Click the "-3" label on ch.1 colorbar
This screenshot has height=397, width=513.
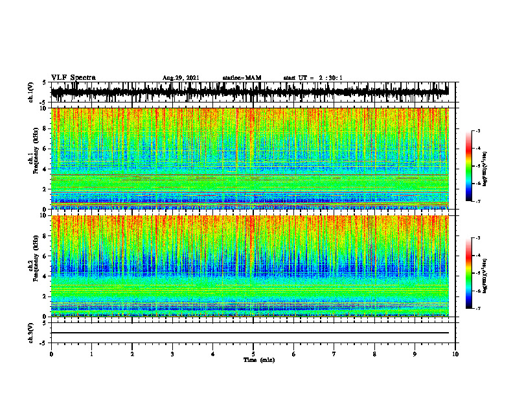(477, 131)
